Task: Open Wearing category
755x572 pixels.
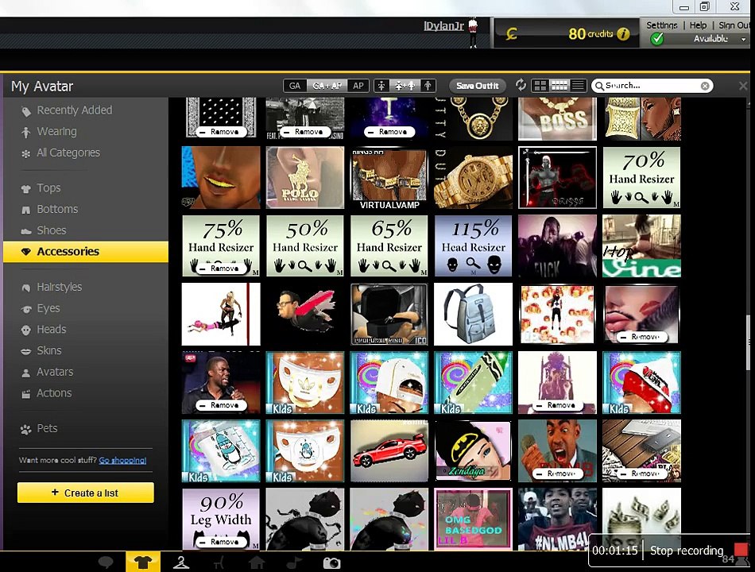Action: 56,131
